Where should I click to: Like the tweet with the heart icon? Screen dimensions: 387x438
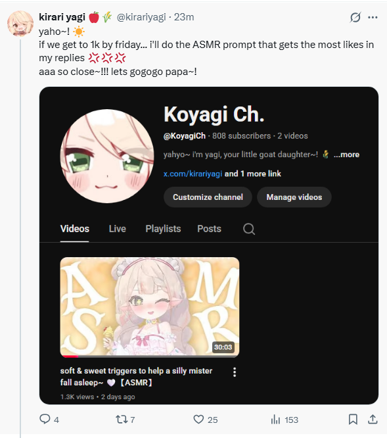pyautogui.click(x=198, y=420)
